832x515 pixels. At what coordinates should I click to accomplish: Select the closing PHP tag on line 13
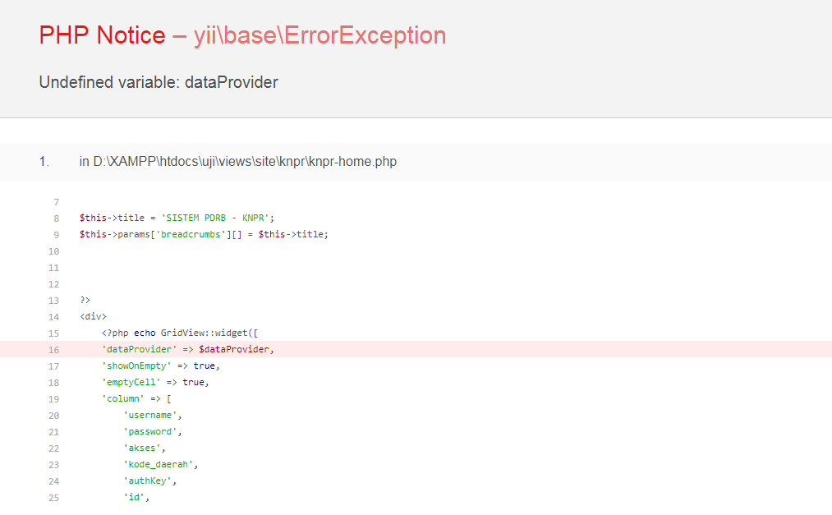84,300
